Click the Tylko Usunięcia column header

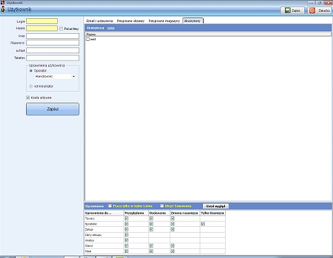[x=213, y=213]
